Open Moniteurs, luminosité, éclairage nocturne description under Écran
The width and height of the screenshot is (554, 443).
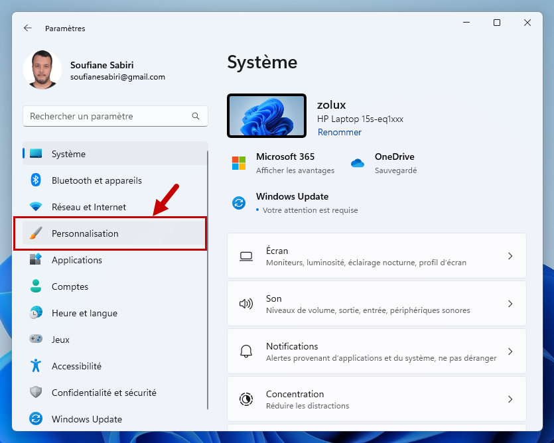pyautogui.click(x=366, y=263)
